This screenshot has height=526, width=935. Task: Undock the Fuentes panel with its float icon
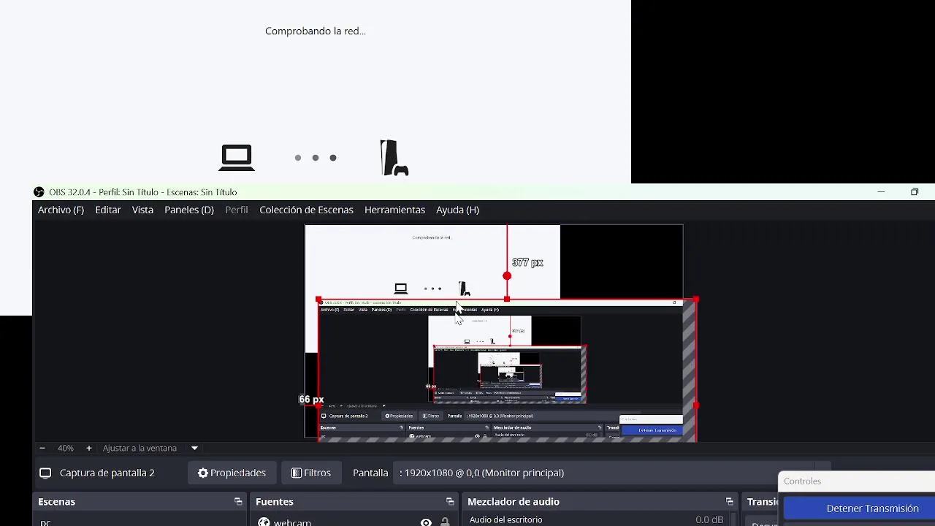450,501
